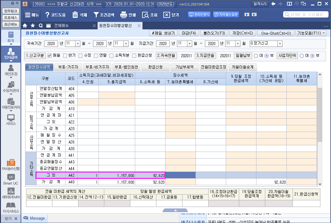Launch the Smart UC icon
Image resolution: width=331 pixels, height=223 pixels.
[x=11, y=179]
